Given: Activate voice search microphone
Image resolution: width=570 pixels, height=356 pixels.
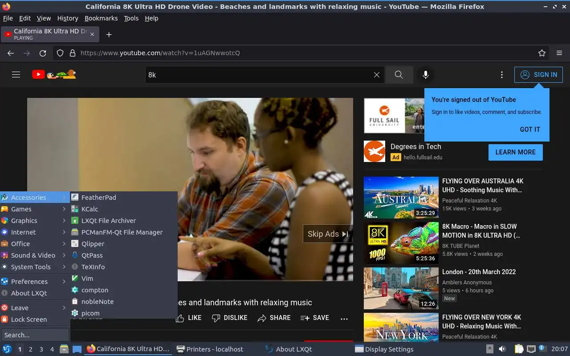Looking at the screenshot, I should coord(426,75).
